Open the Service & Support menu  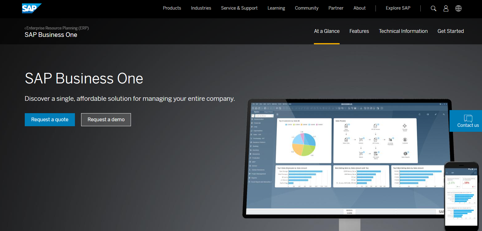point(239,8)
